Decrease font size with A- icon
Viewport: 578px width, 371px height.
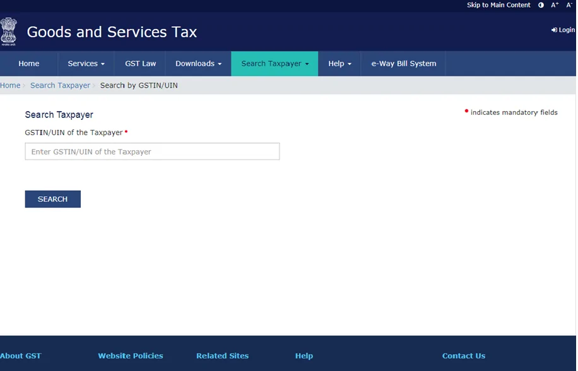pos(569,5)
